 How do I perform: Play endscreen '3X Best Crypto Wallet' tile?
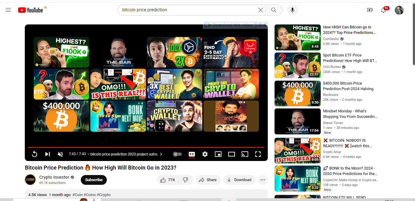(x=174, y=84)
